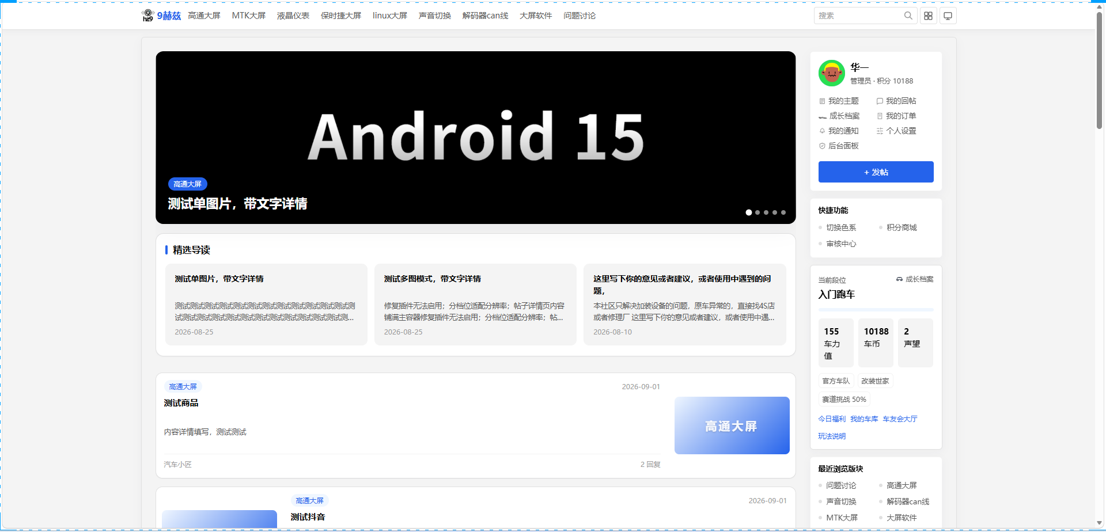The image size is (1106, 532).
Task: Open 后台面板 admin panel
Action: click(x=839, y=146)
